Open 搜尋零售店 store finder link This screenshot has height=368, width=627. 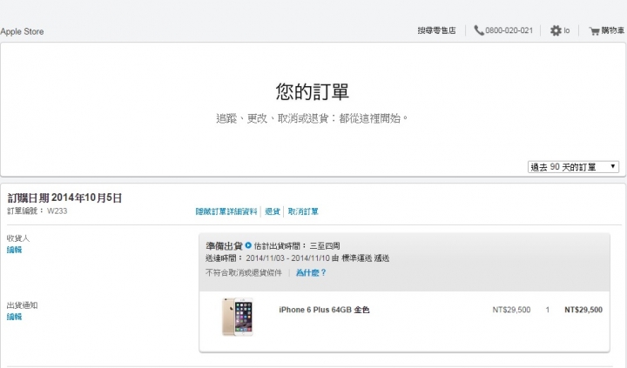coord(436,30)
